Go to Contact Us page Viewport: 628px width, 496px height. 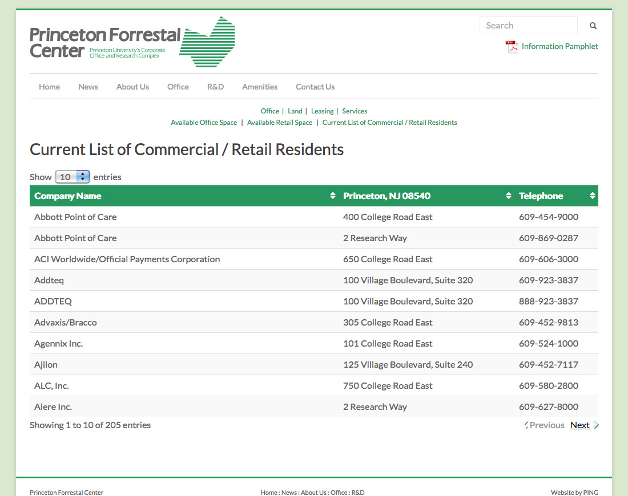coord(315,87)
